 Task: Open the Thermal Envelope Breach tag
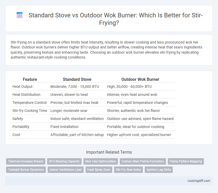click(x=26, y=161)
